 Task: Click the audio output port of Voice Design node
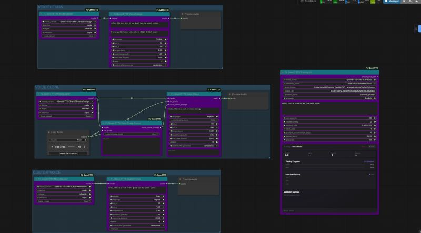point(168,19)
